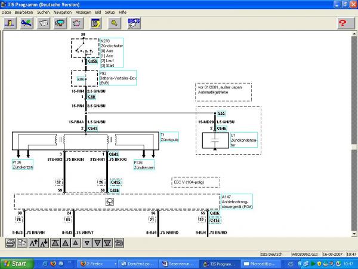Click connector link C641 below 15-RR4A
The height and width of the screenshot is (269, 358).
[92, 128]
